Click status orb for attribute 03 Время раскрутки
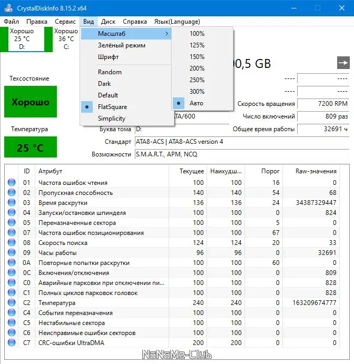 coord(12,202)
